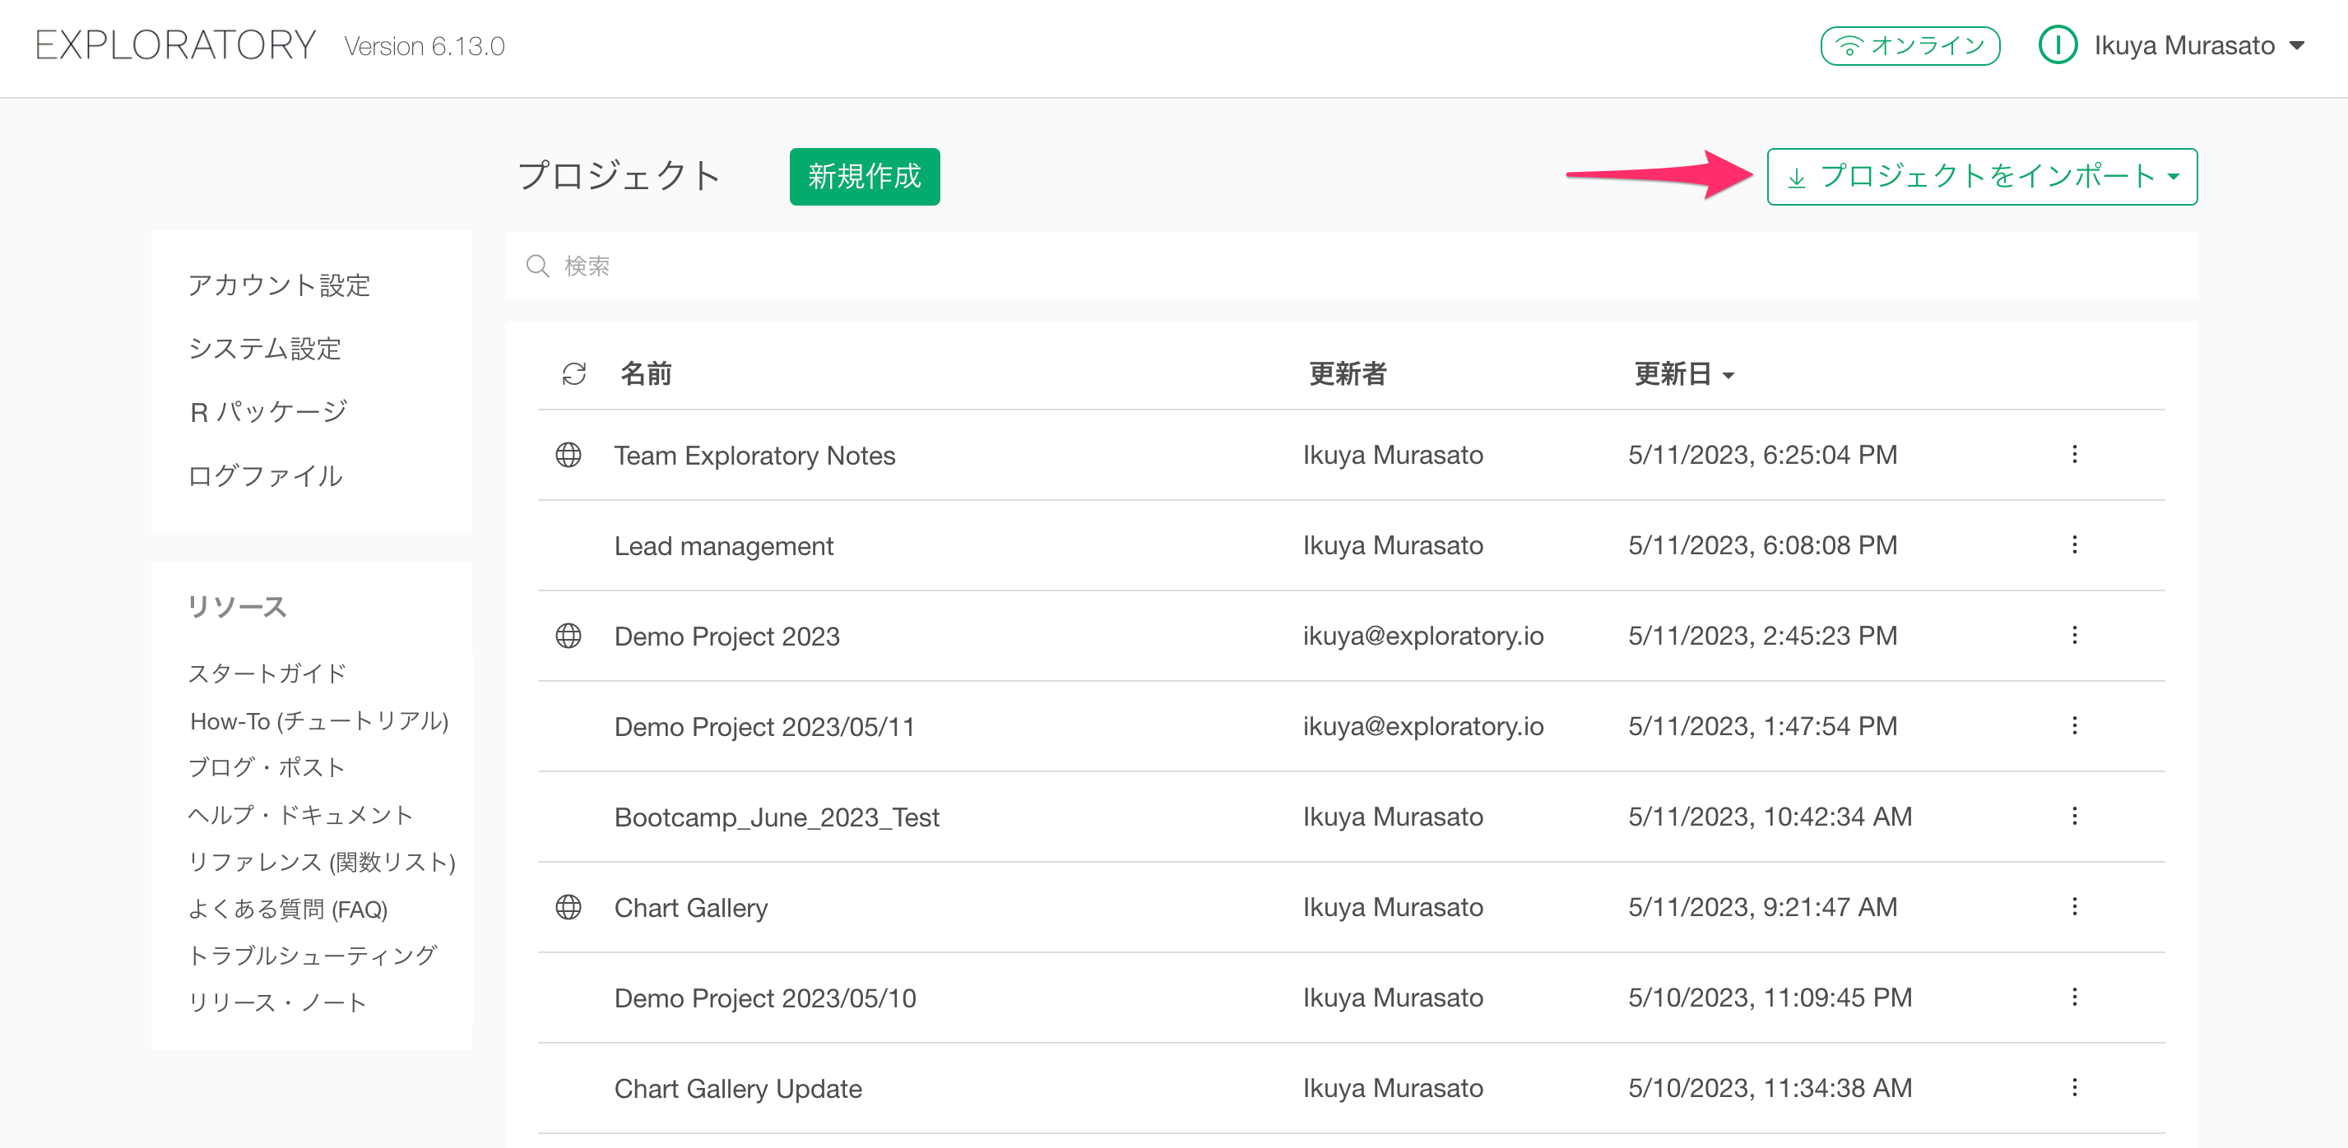Open three-dot menu for Demo Project 2023/05/11
The width and height of the screenshot is (2348, 1148).
click(2074, 726)
